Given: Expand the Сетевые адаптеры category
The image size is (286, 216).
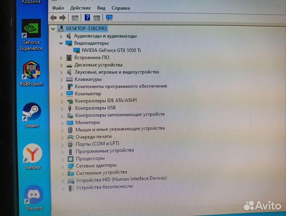Looking at the screenshot, I should click(x=61, y=166).
